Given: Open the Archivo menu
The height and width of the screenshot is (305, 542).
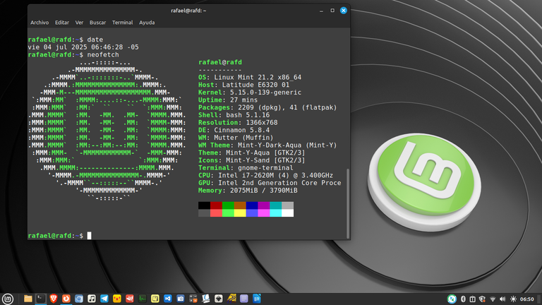Looking at the screenshot, I should pos(40,23).
